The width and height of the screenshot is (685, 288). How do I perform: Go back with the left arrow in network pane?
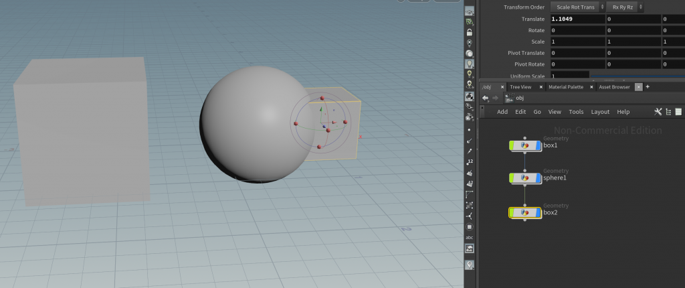(x=486, y=98)
